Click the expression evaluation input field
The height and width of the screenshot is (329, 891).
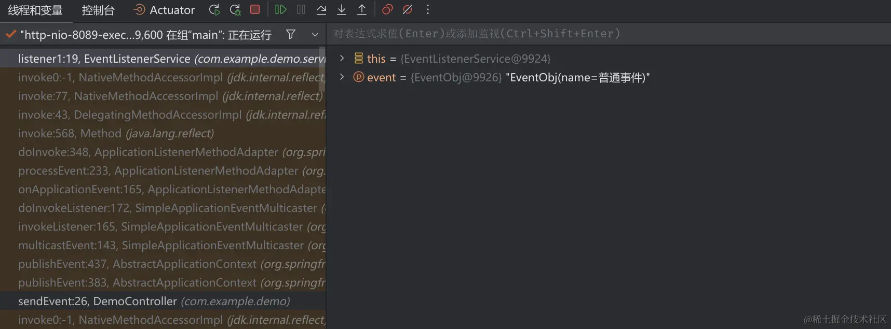pyautogui.click(x=607, y=34)
